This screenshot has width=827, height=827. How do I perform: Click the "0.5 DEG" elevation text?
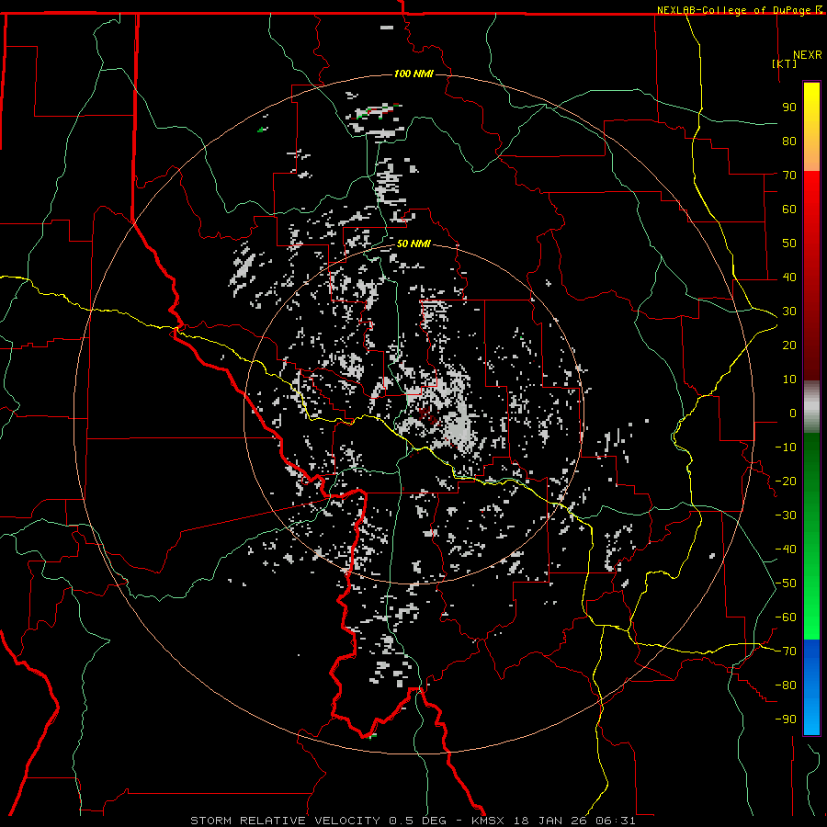[417, 821]
